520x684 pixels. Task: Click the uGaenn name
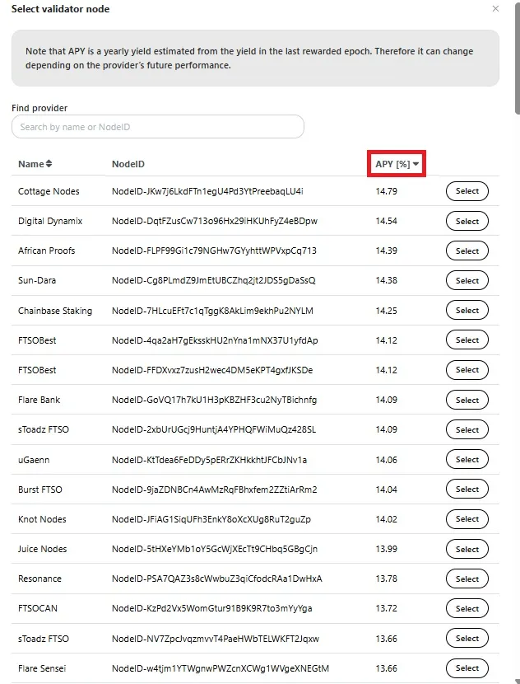tap(34, 460)
